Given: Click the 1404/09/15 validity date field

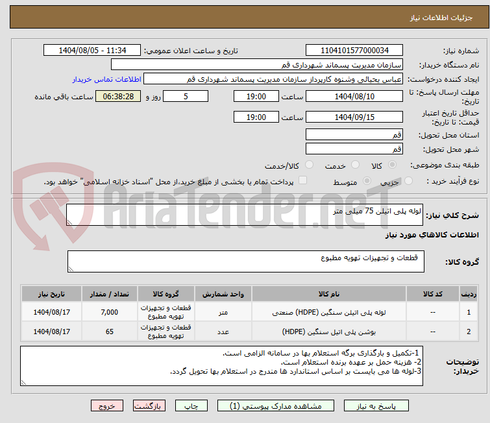Looking at the screenshot, I should (x=354, y=117).
